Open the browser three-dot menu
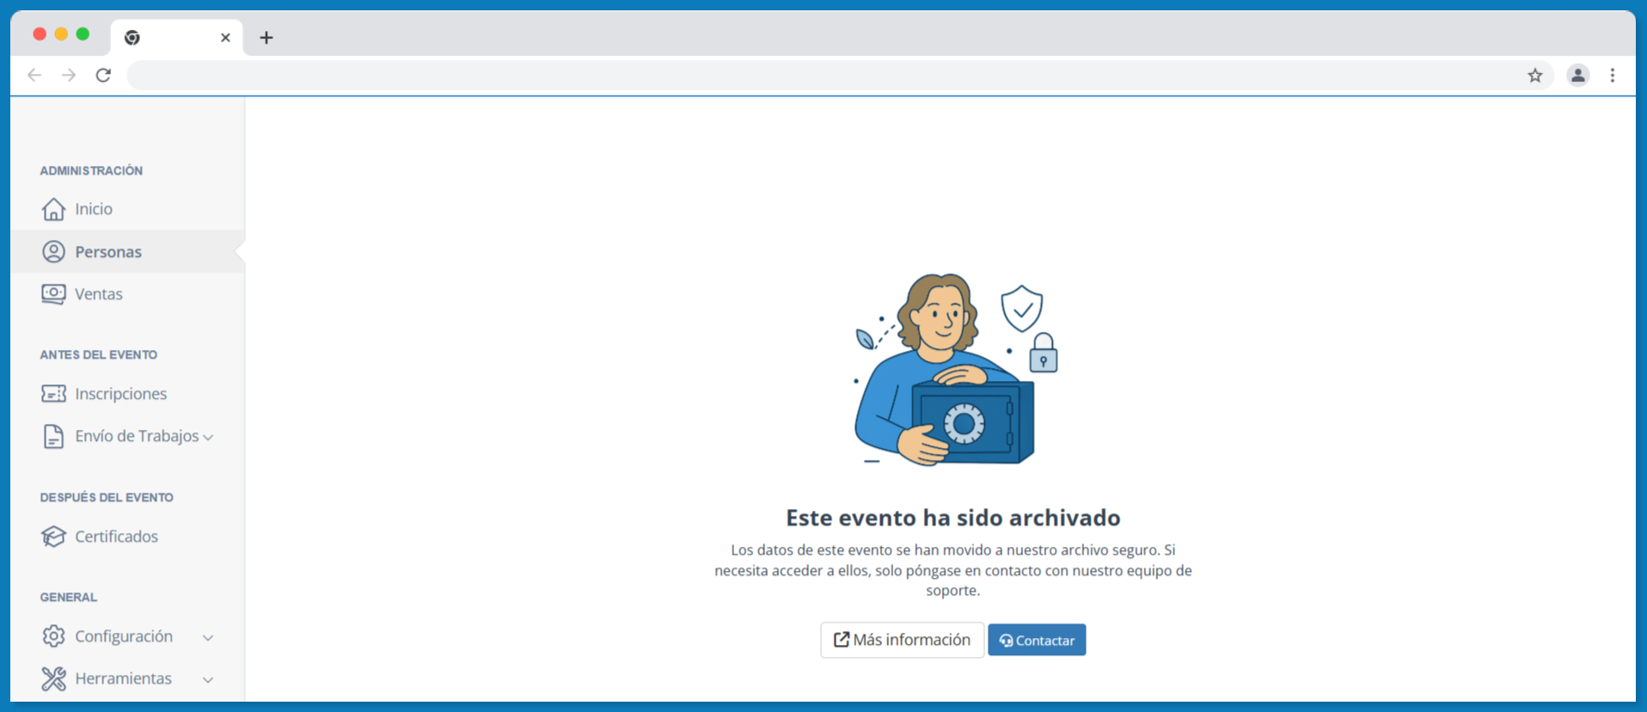Viewport: 1647px width, 712px height. [1613, 76]
